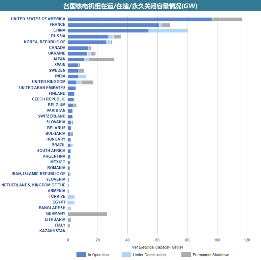Click China's light blue under construction bar
The width and height of the screenshot is (261, 260).
[168, 31]
